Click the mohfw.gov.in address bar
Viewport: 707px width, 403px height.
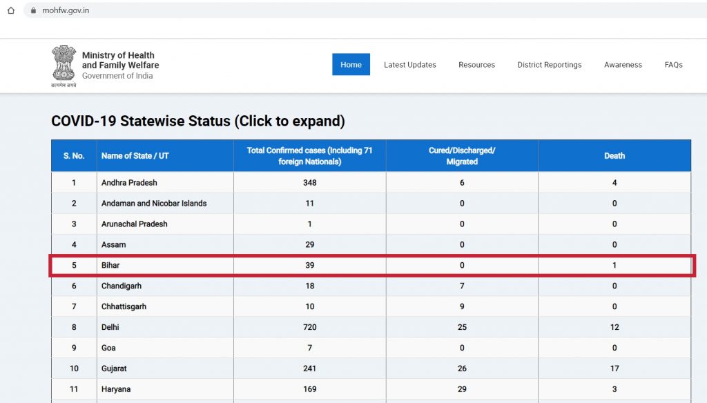365,10
